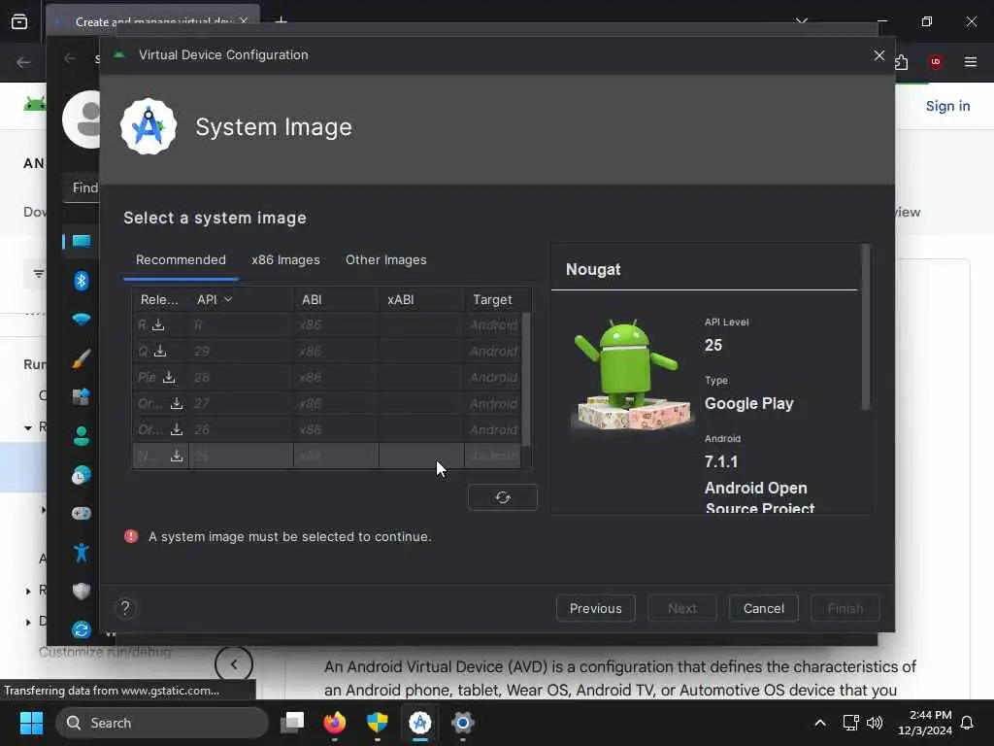994x746 pixels.
Task: Download the Nougat API 25 image
Action: tap(177, 456)
